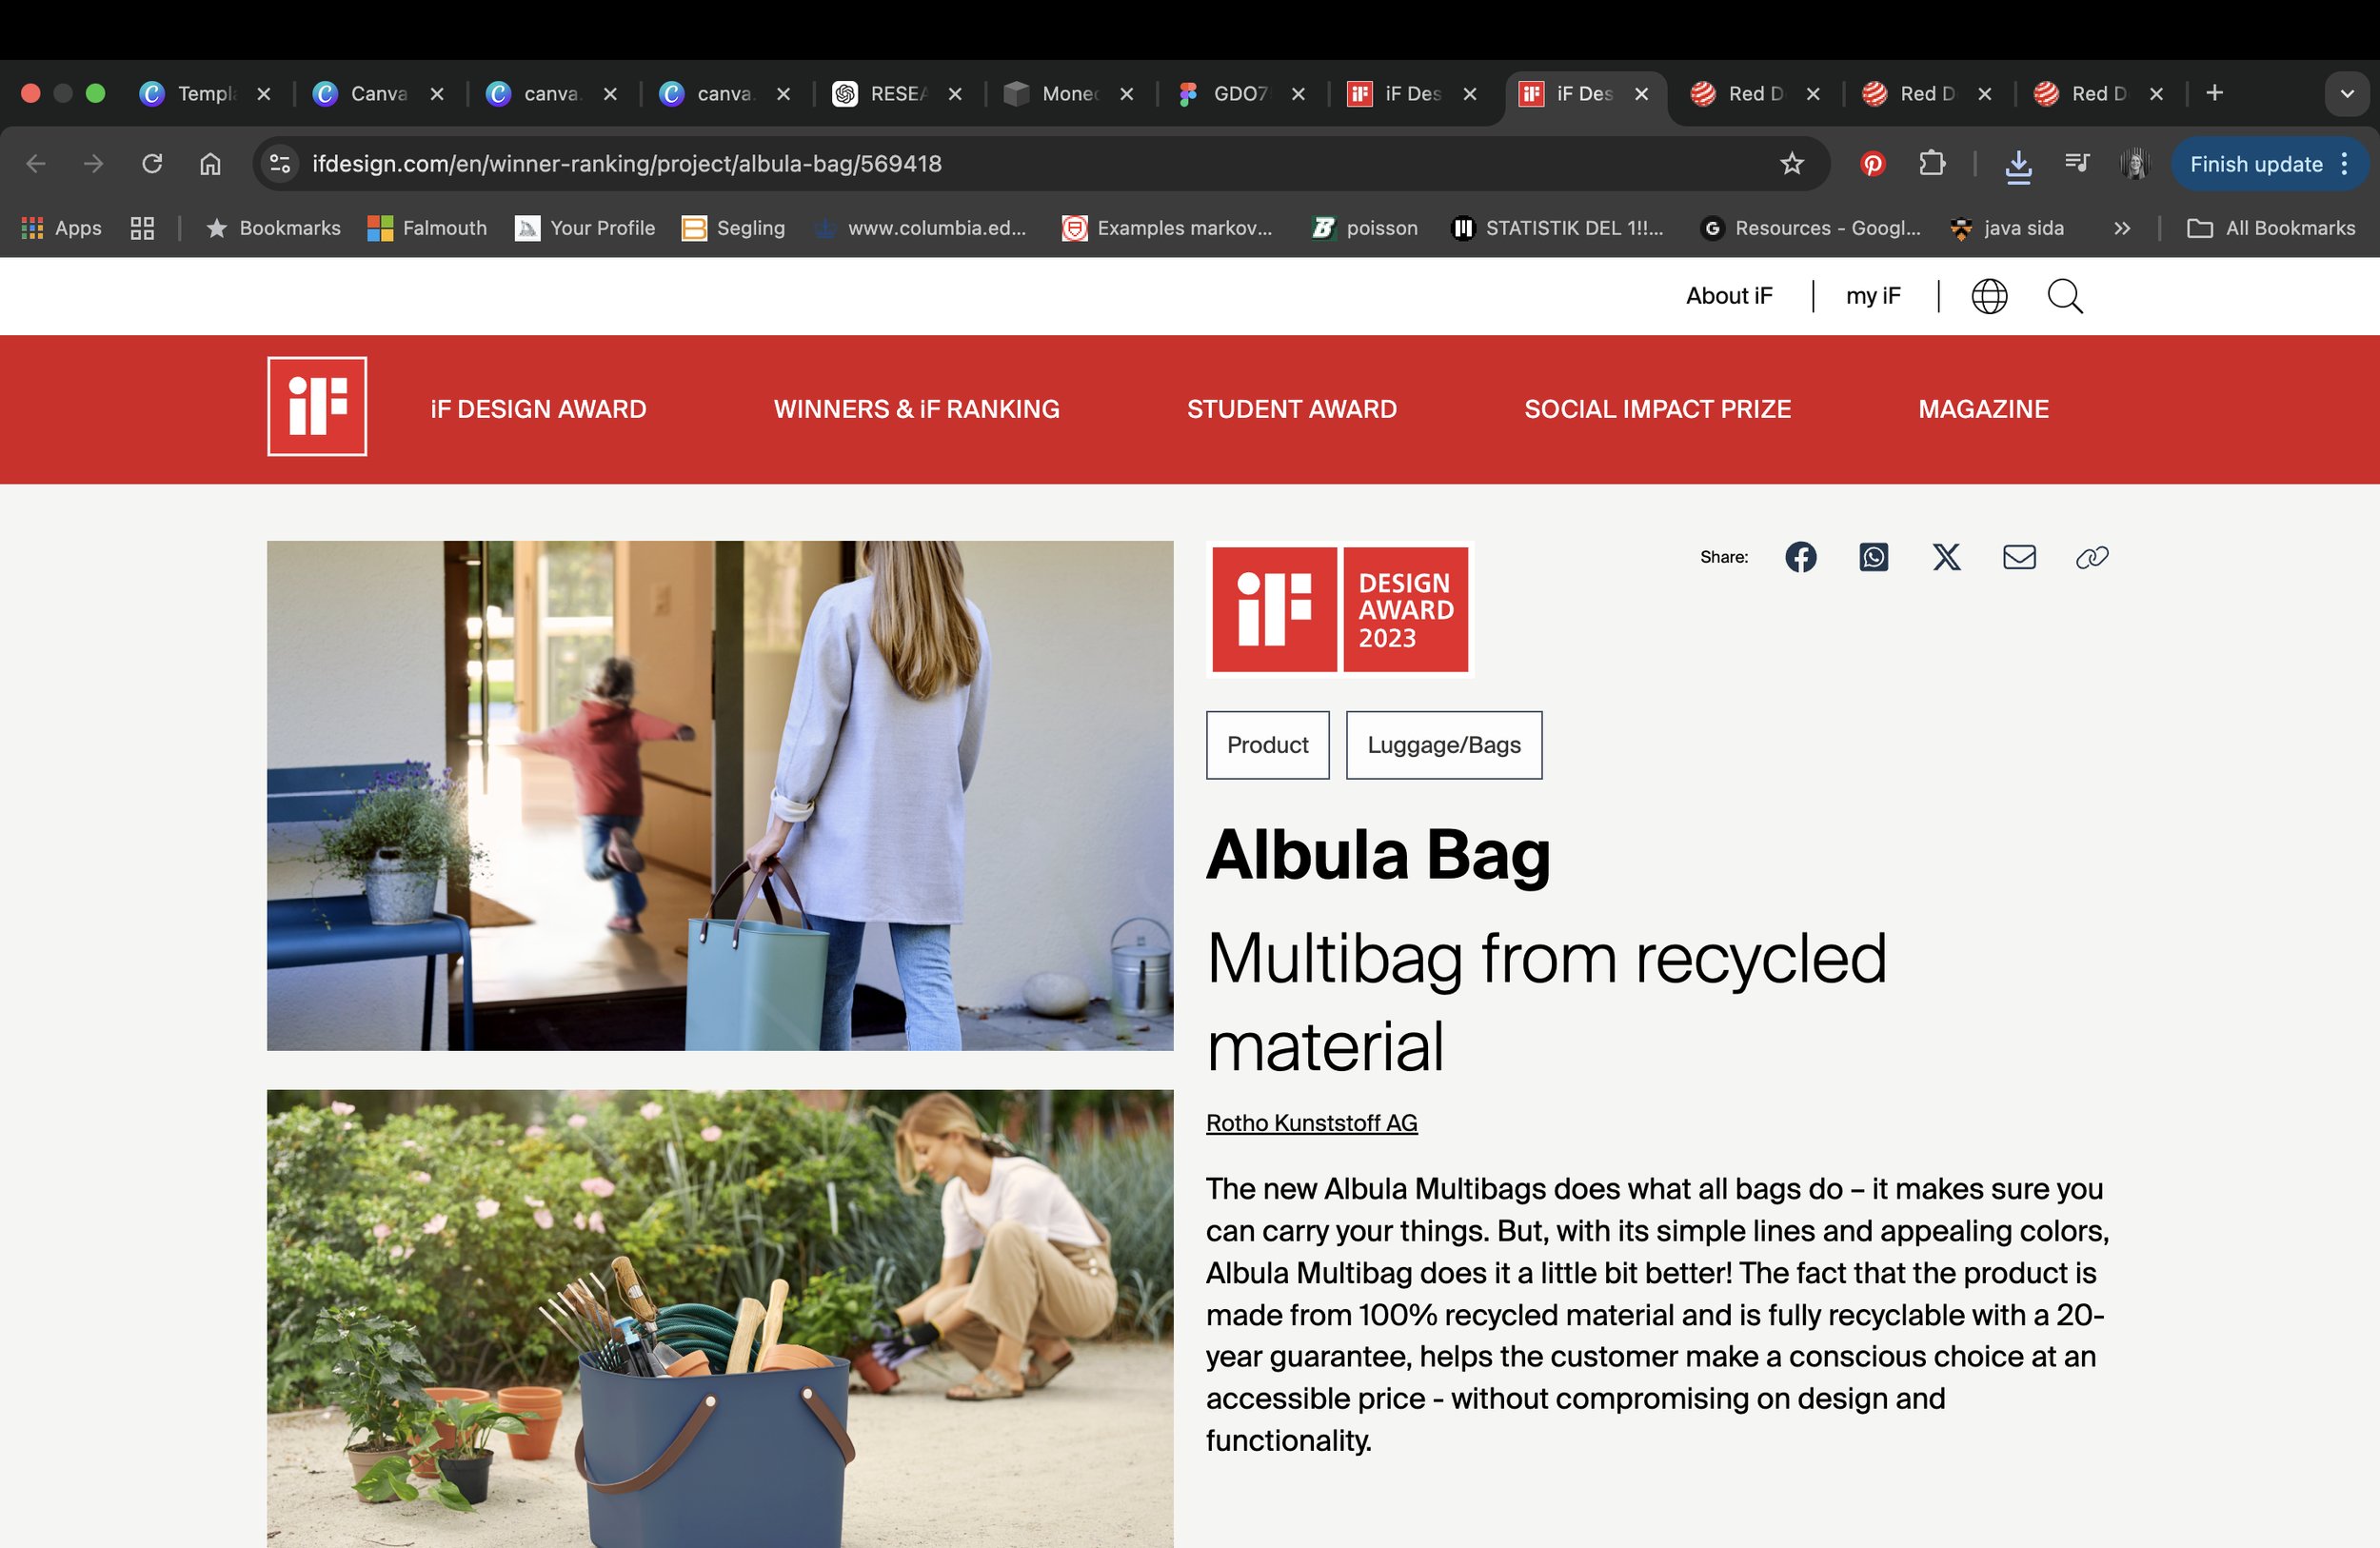
Task: Copy page link icon
Action: (x=2091, y=557)
